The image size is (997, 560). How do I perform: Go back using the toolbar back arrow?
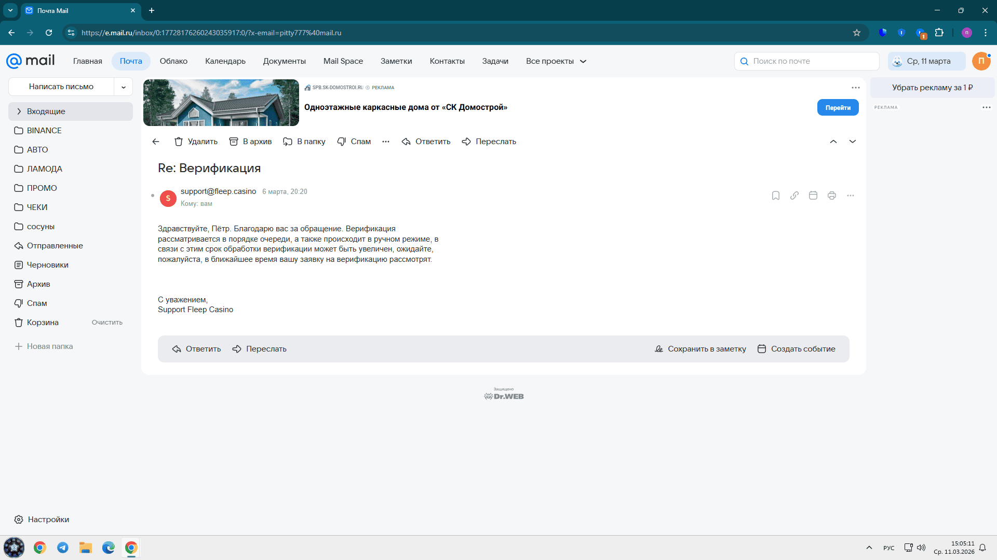156,142
